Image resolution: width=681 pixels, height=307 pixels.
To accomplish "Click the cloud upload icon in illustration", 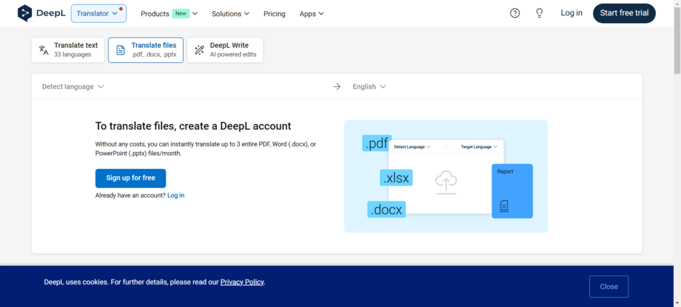I will (x=446, y=181).
